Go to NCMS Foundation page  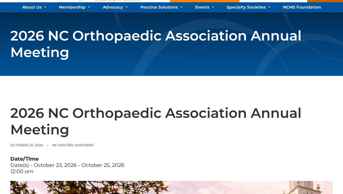pos(302,7)
